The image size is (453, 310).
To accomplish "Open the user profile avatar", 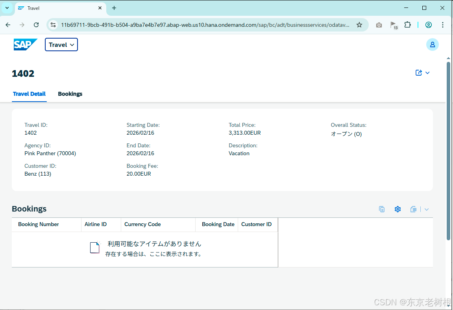I will point(432,45).
